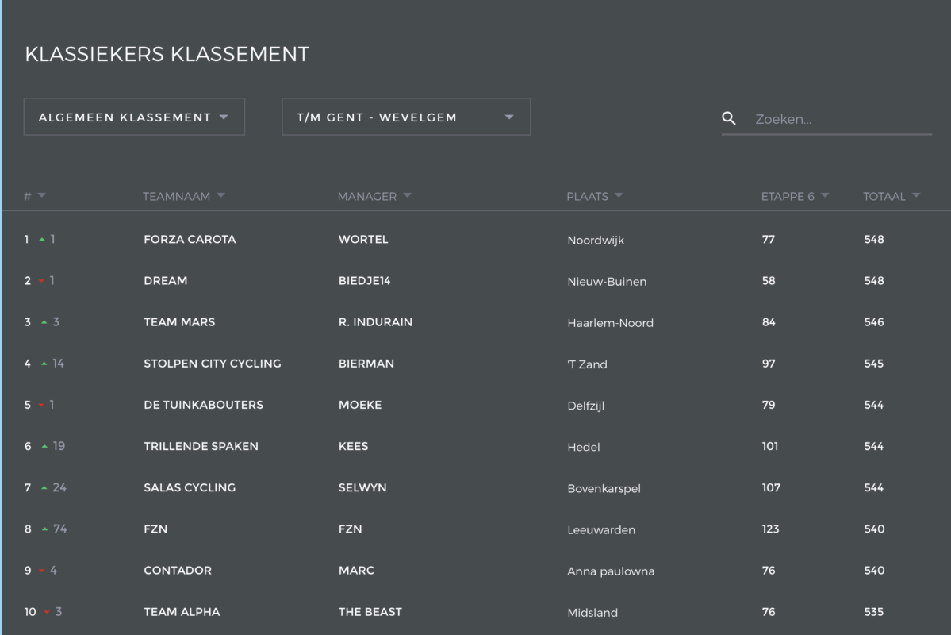Screen dimensions: 951x635
Task: Click manager name MOEKE
Action: click(x=360, y=404)
